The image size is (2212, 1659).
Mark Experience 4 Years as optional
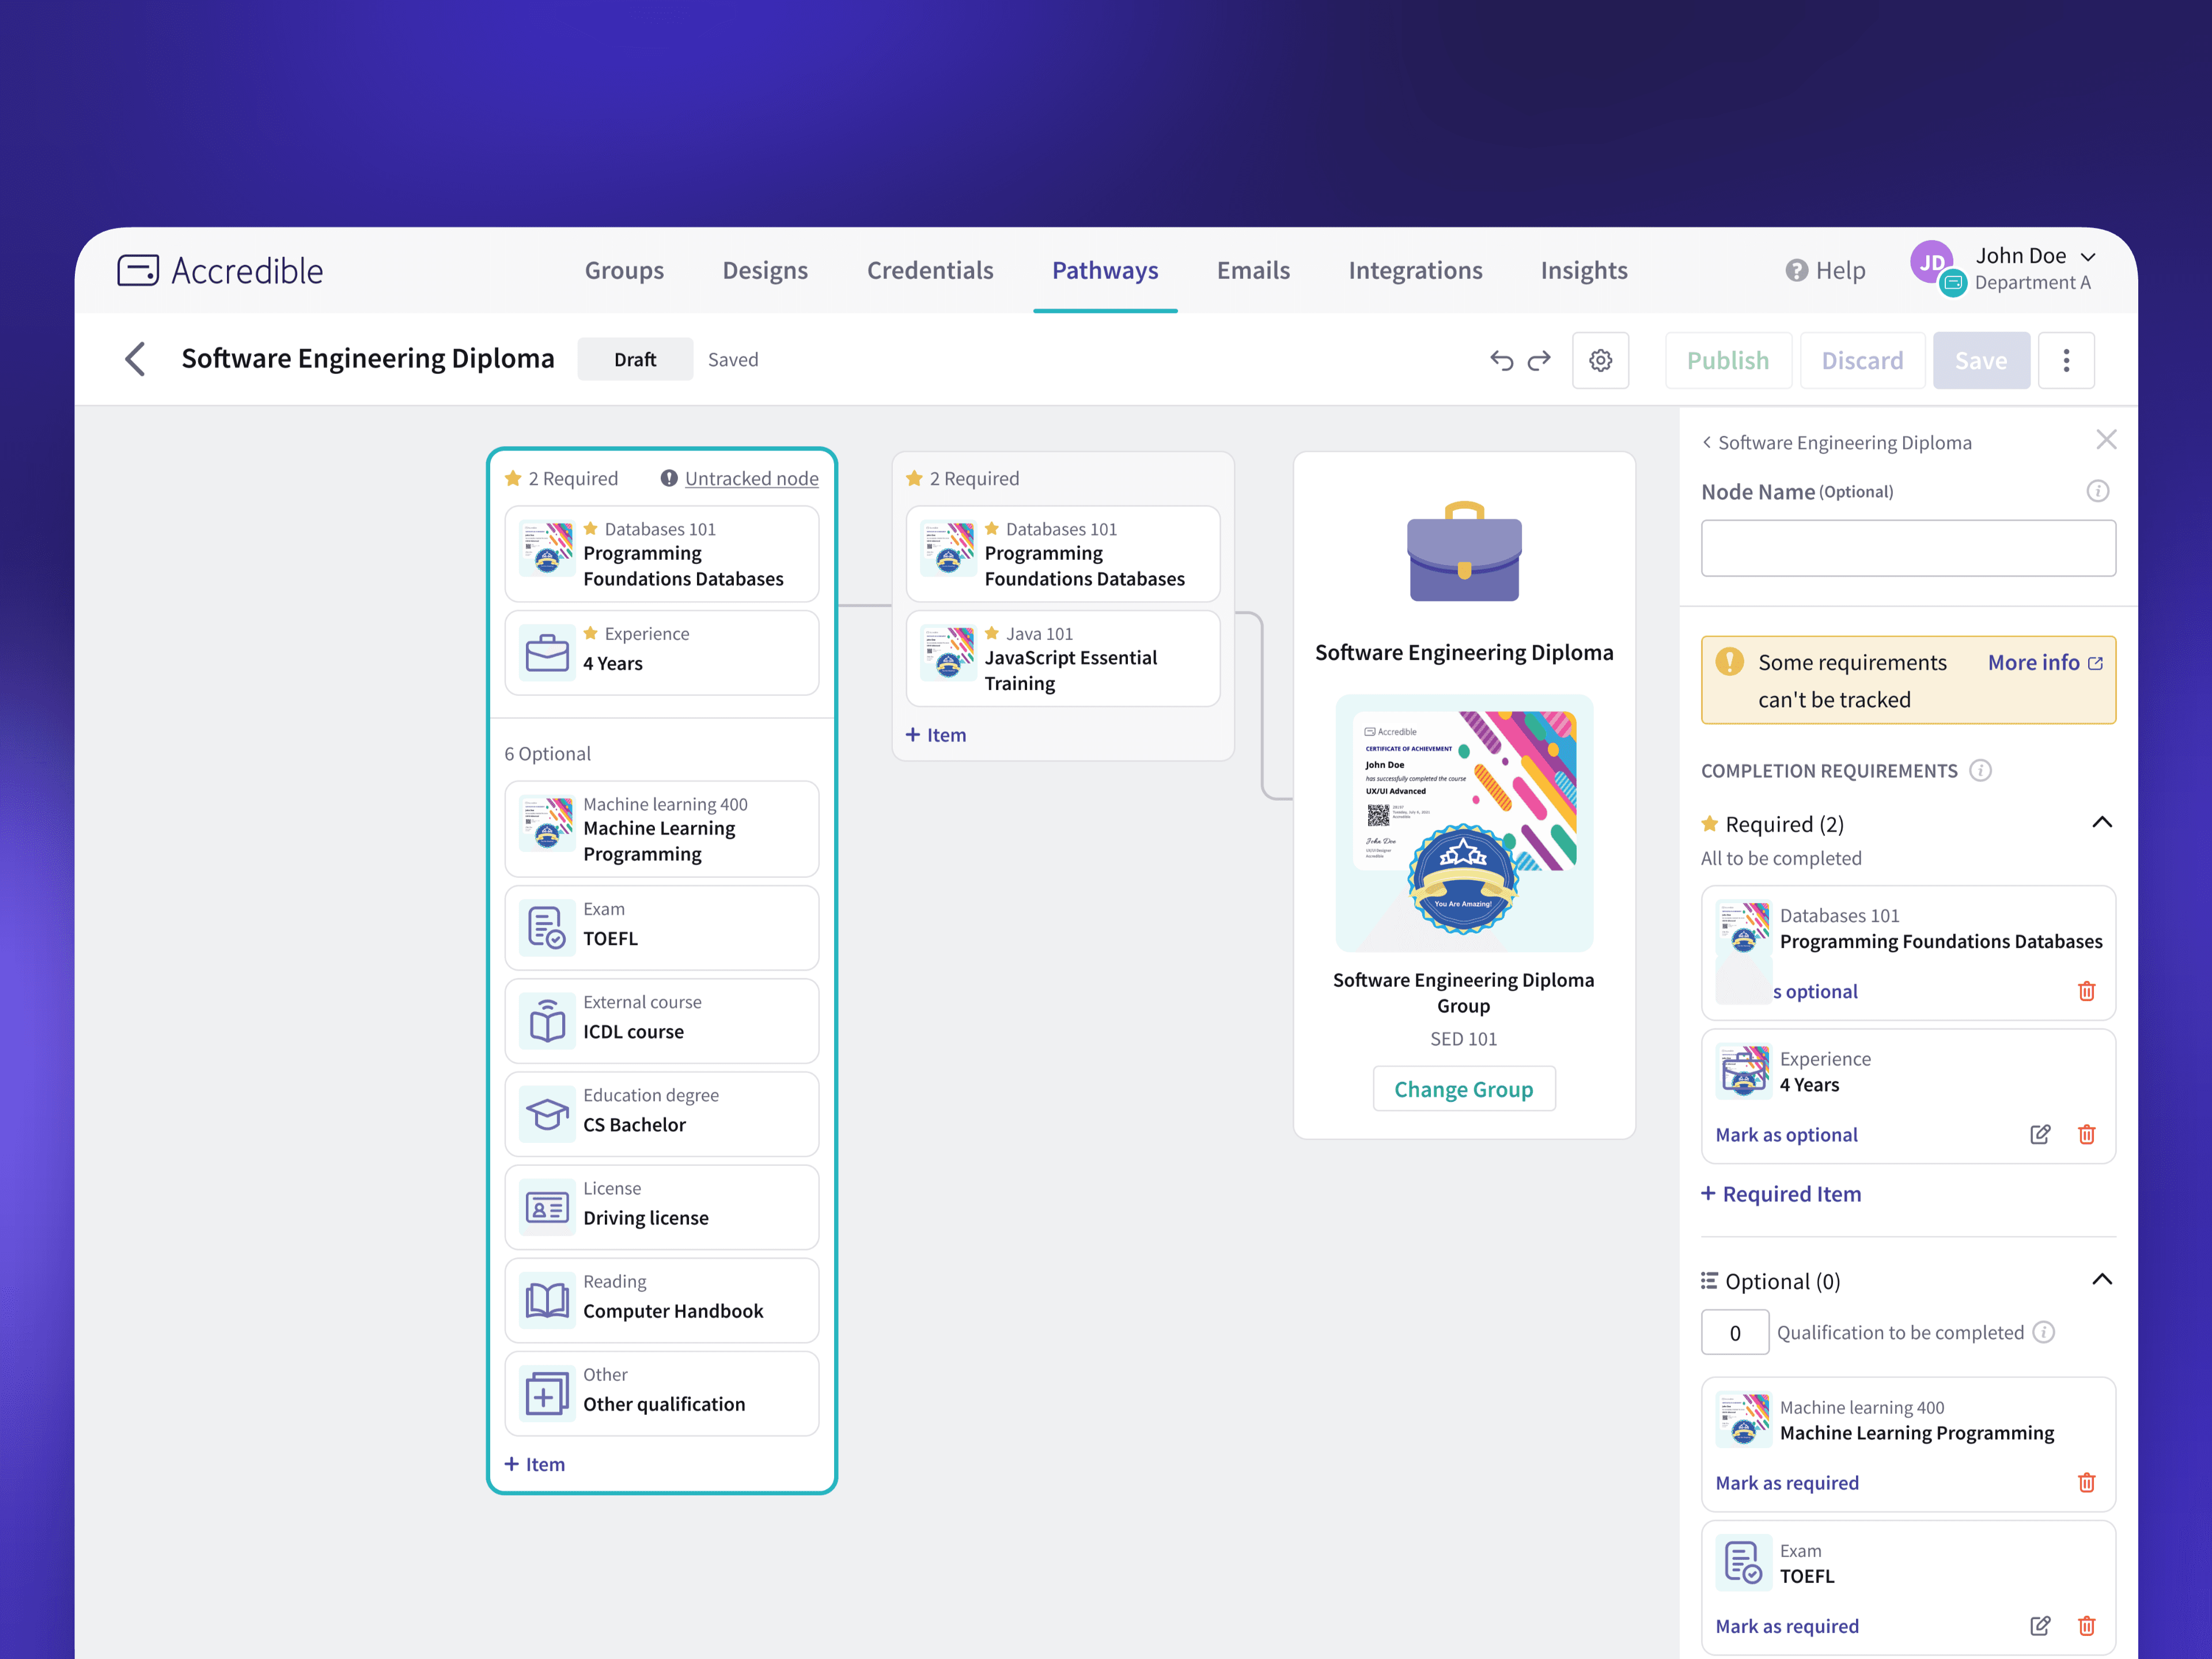[1786, 1134]
